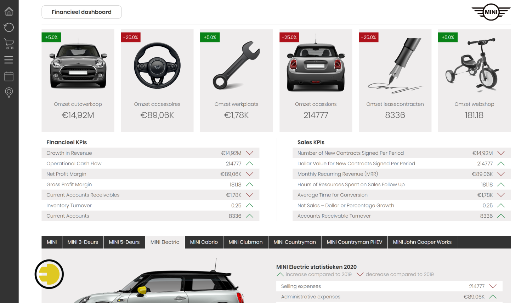Click the 'Net Profit Margin' KPI label
This screenshot has height=303, width=527.
pos(66,174)
